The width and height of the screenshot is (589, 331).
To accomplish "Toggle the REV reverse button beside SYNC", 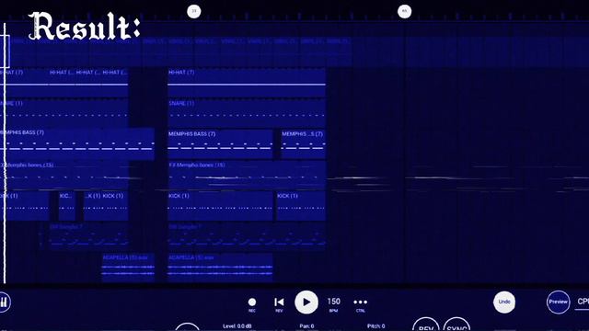I will coord(426,325).
